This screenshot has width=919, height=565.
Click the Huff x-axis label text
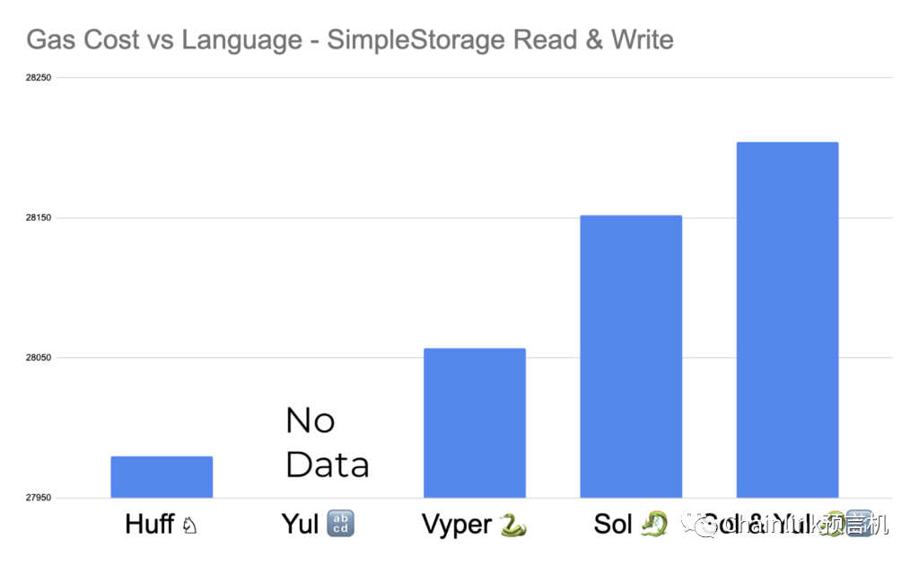point(150,524)
